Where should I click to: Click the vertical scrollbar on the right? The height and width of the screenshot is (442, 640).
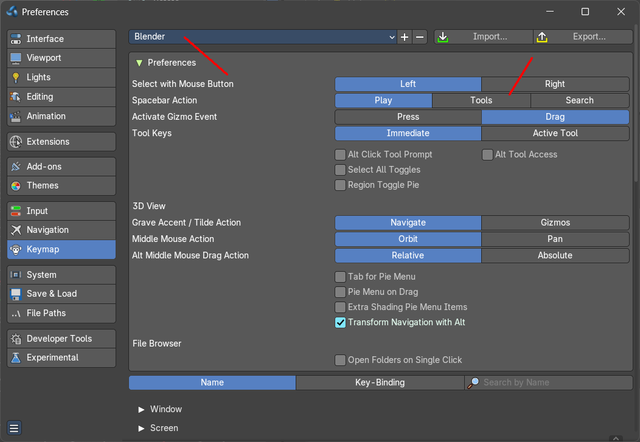tap(636, 102)
